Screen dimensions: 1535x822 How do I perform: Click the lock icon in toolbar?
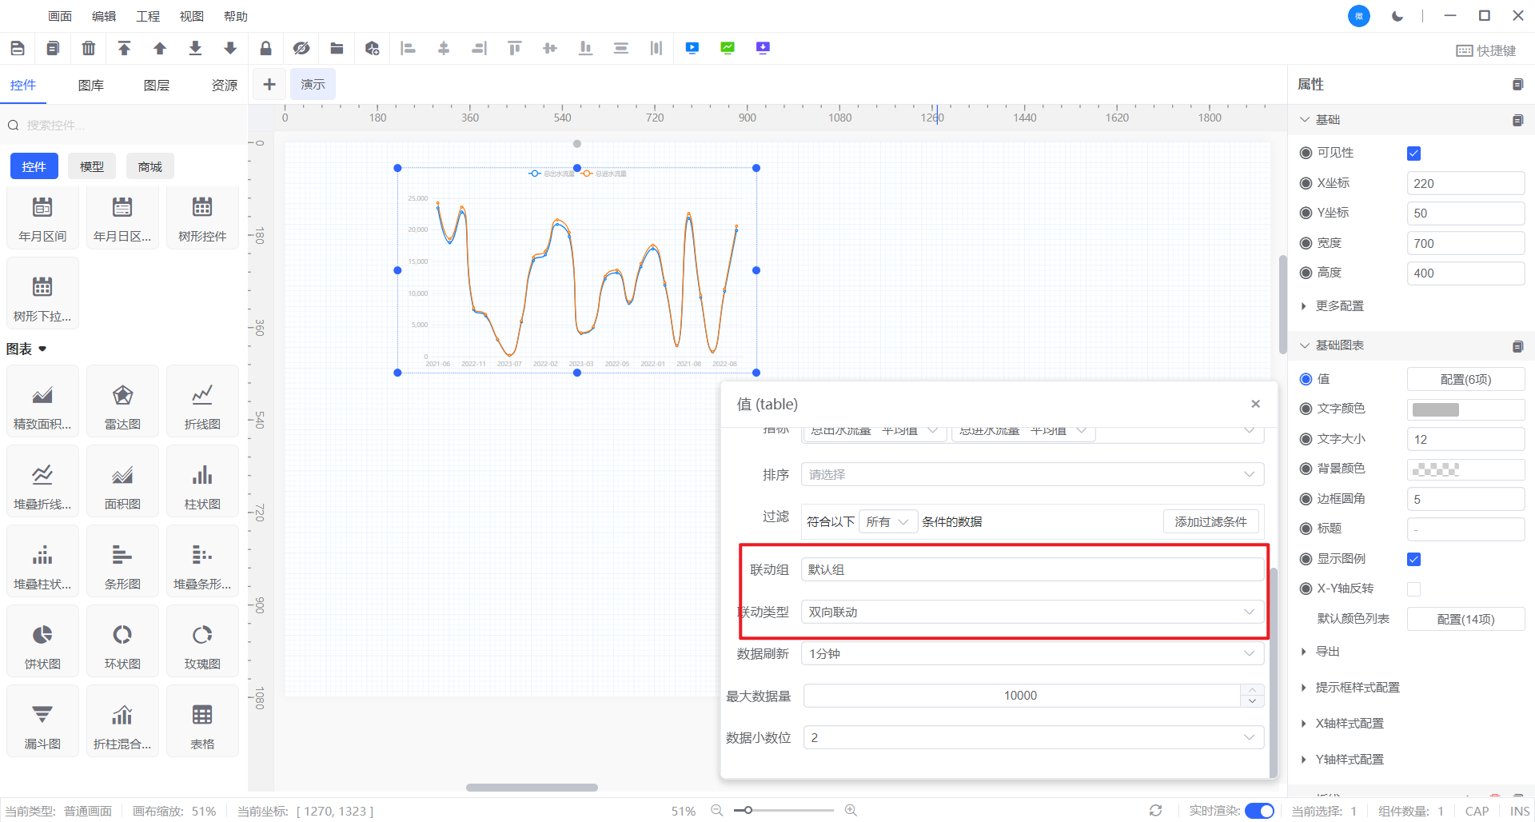pos(265,49)
